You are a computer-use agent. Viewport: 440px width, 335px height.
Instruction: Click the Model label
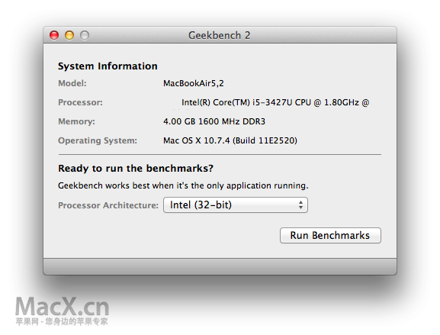[x=72, y=83]
